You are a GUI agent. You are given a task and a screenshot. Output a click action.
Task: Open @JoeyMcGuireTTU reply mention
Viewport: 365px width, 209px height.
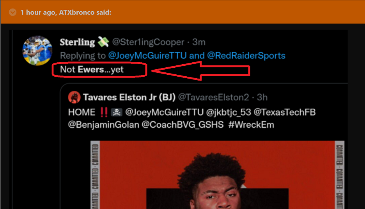147,56
